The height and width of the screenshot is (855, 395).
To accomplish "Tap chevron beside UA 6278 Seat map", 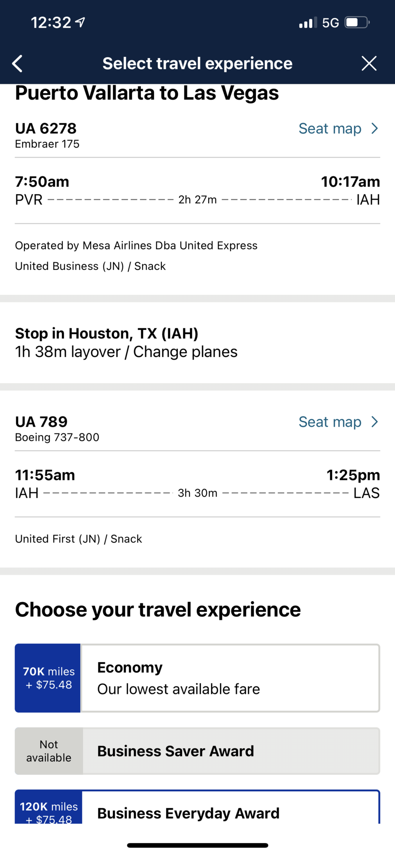I will tap(375, 128).
